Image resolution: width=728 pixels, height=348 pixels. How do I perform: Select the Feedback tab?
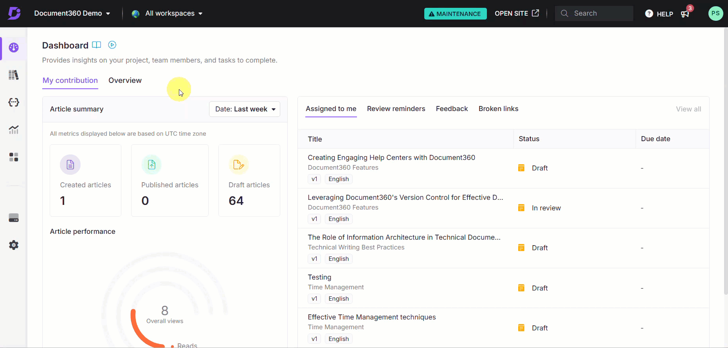(x=452, y=109)
